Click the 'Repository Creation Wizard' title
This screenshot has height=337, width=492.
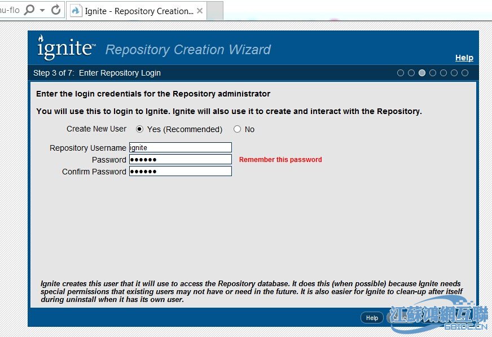pos(188,50)
